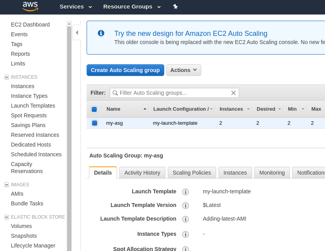Open AMIs in sidebar
The width and height of the screenshot is (325, 251).
click(x=17, y=194)
